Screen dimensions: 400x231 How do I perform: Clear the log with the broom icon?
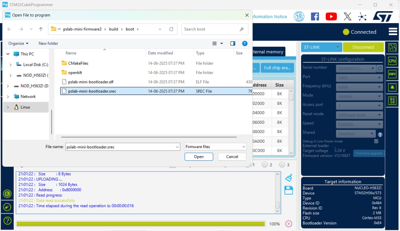(289, 178)
